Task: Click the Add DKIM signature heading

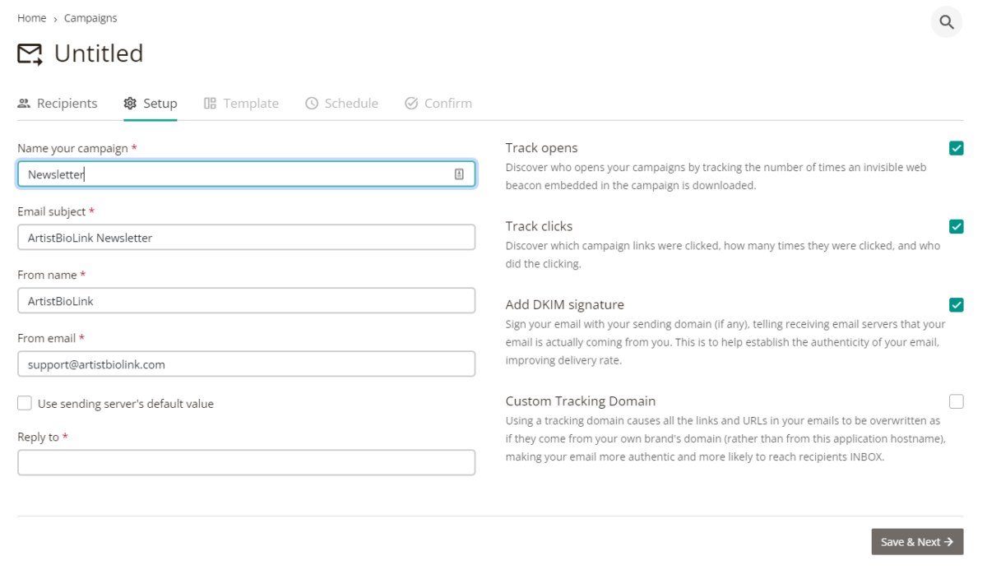Action: 565,304
